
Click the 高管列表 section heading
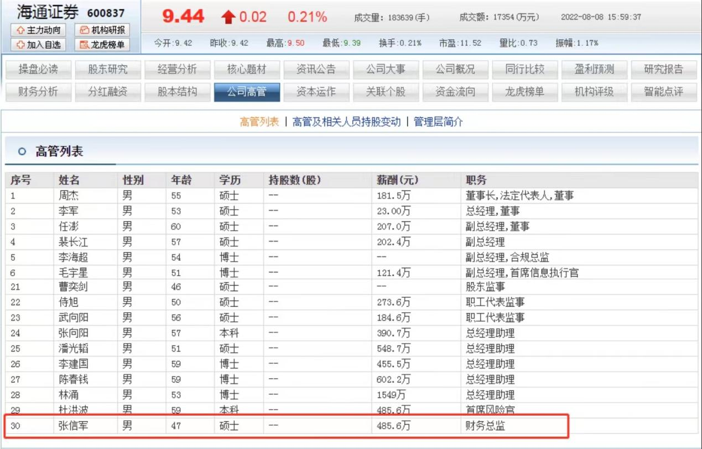[59, 151]
